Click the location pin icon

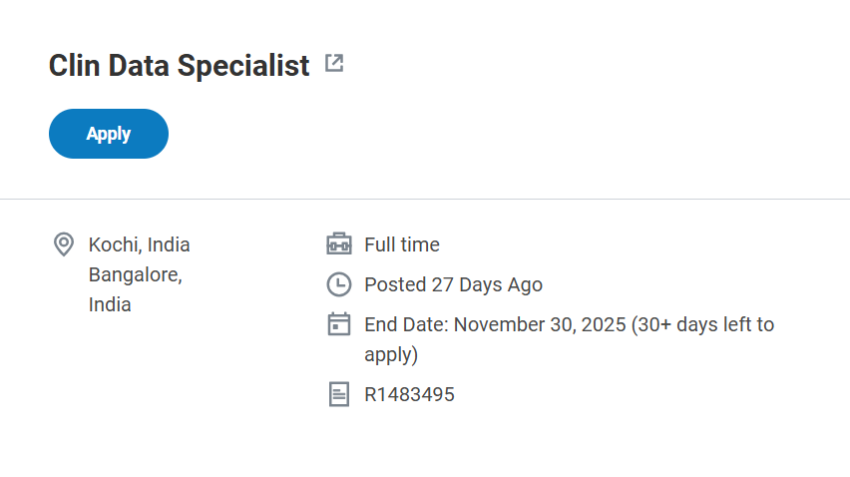point(64,244)
